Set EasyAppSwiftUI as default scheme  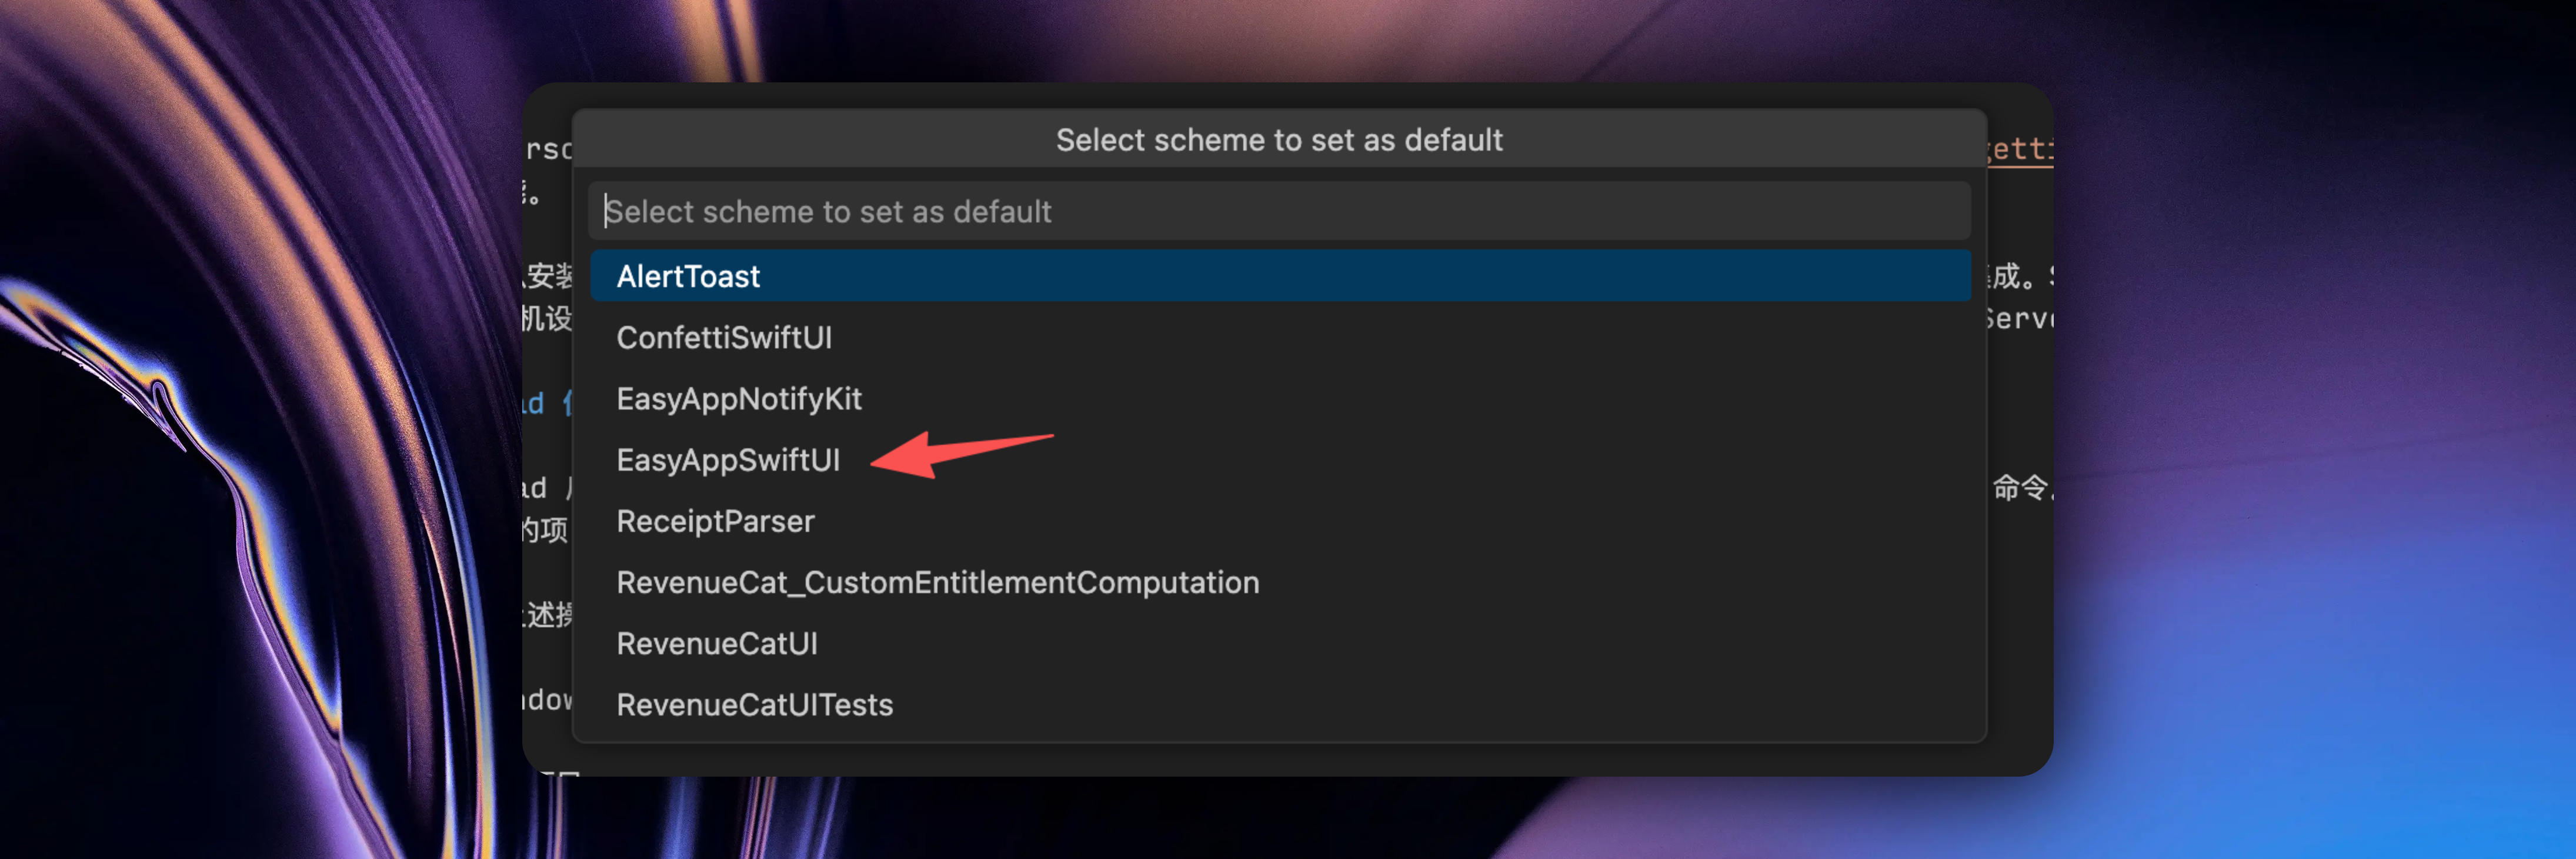click(x=728, y=460)
